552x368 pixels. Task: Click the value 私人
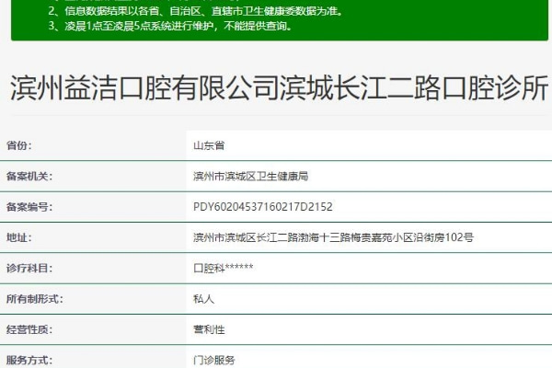pyautogui.click(x=203, y=299)
